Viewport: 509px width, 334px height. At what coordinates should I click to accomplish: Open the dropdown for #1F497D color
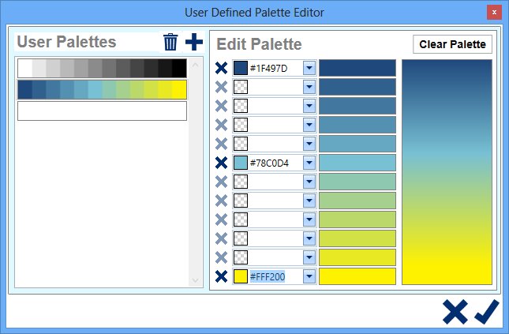tap(309, 69)
